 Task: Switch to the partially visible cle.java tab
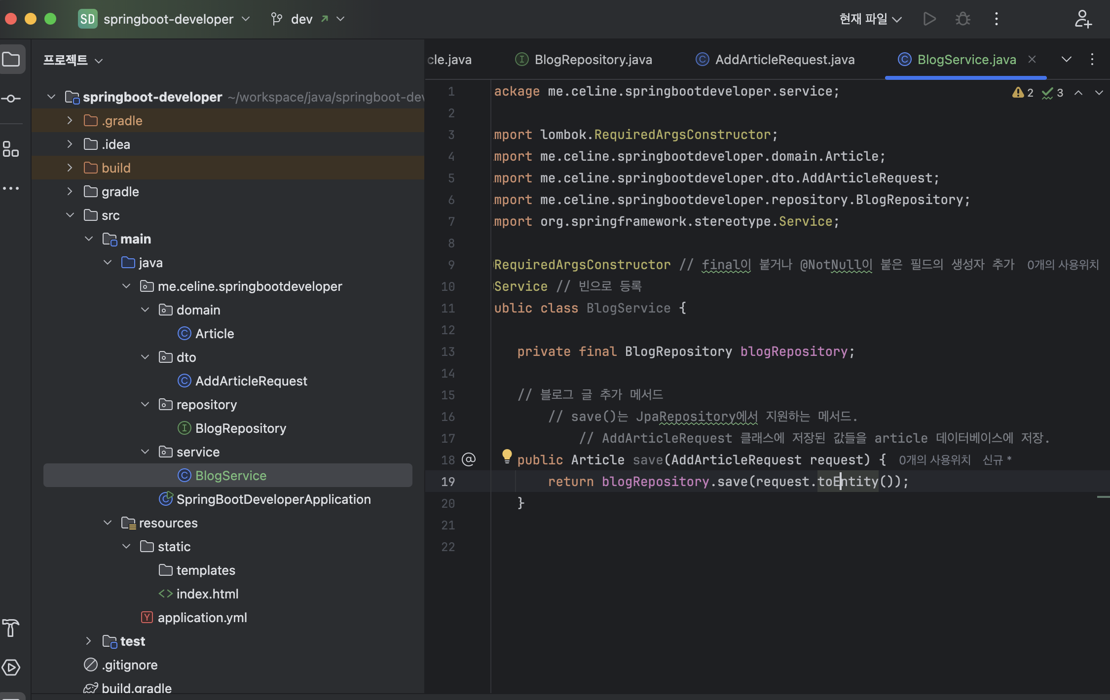[x=449, y=60]
